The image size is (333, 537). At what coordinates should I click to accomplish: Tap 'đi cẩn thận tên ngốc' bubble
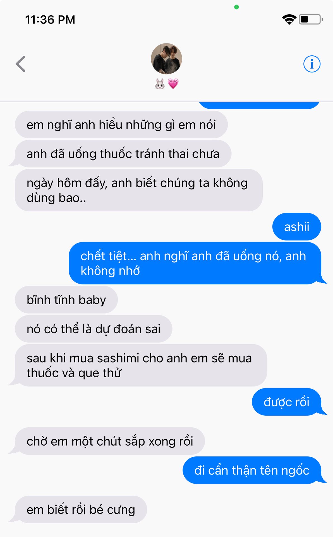coord(252,470)
